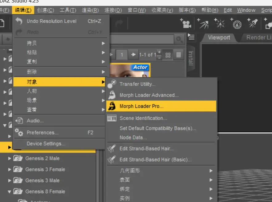
Task: Go to next page arrow button
Action: pos(133,55)
